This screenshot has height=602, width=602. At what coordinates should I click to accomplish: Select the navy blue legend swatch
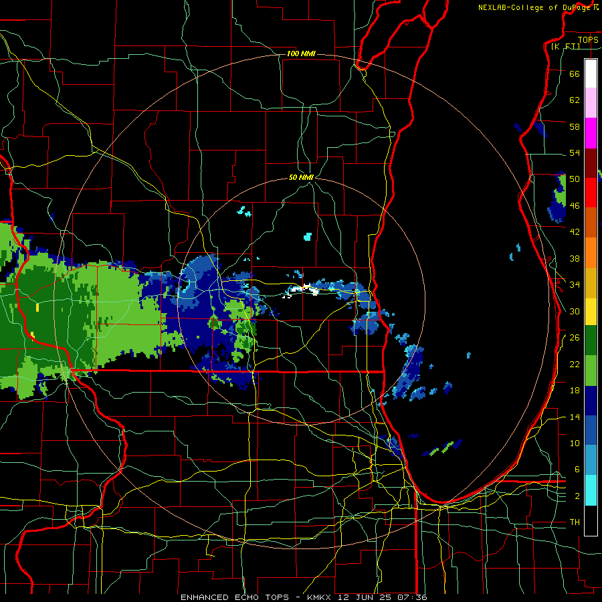click(591, 401)
